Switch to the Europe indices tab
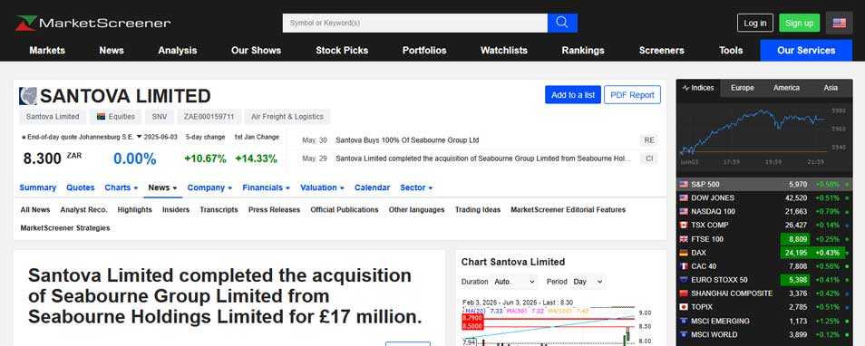 click(x=742, y=88)
